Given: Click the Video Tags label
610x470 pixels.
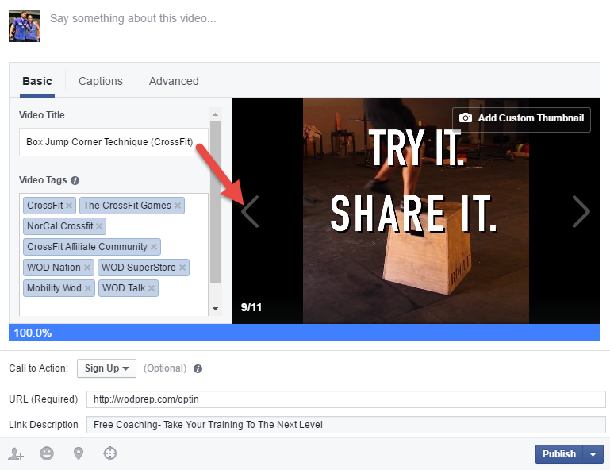Looking at the screenshot, I should (x=43, y=180).
